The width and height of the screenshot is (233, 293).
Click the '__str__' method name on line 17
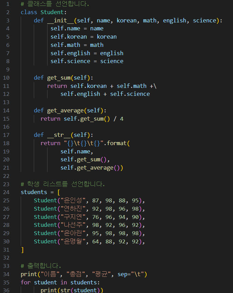point(59,135)
